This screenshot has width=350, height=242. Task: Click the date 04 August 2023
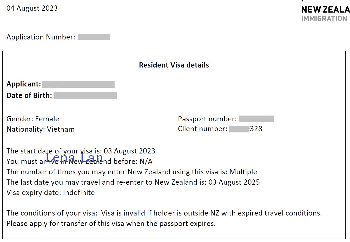click(x=32, y=8)
